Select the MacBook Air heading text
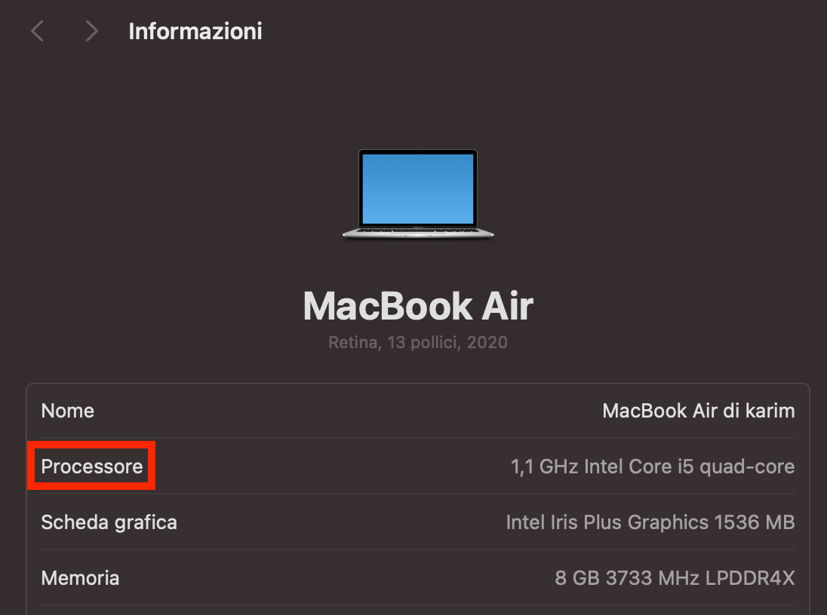Screen dimensions: 827x615 pos(417,305)
